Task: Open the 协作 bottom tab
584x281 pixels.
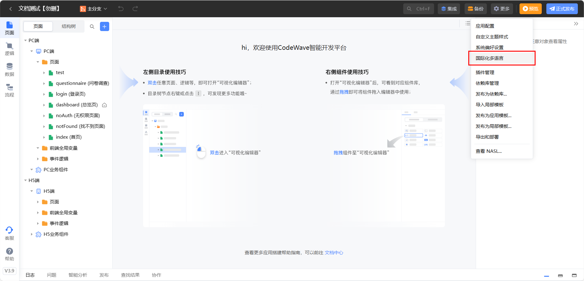Action: [156, 275]
